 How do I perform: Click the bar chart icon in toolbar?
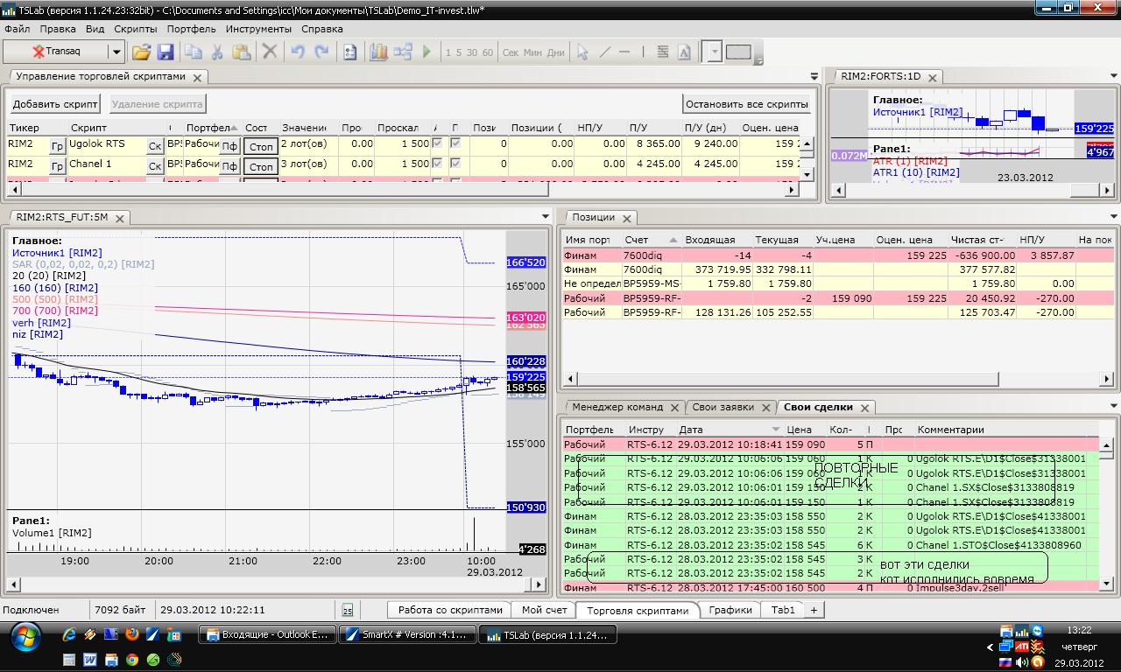pos(378,52)
